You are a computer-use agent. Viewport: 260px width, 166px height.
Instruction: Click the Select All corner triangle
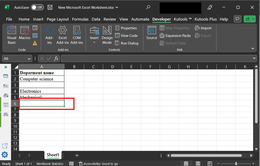[16, 67]
